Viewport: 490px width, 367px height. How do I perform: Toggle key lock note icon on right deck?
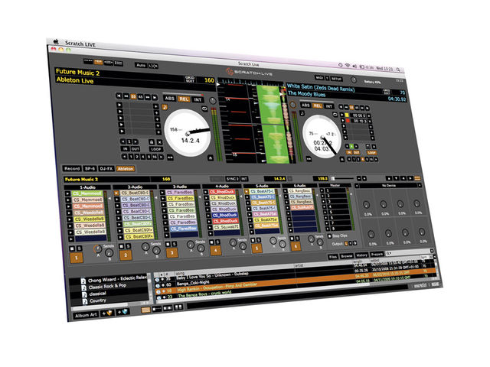pos(302,113)
